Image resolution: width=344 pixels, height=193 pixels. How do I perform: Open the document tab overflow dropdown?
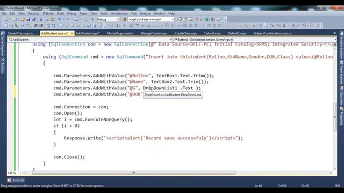(334, 33)
